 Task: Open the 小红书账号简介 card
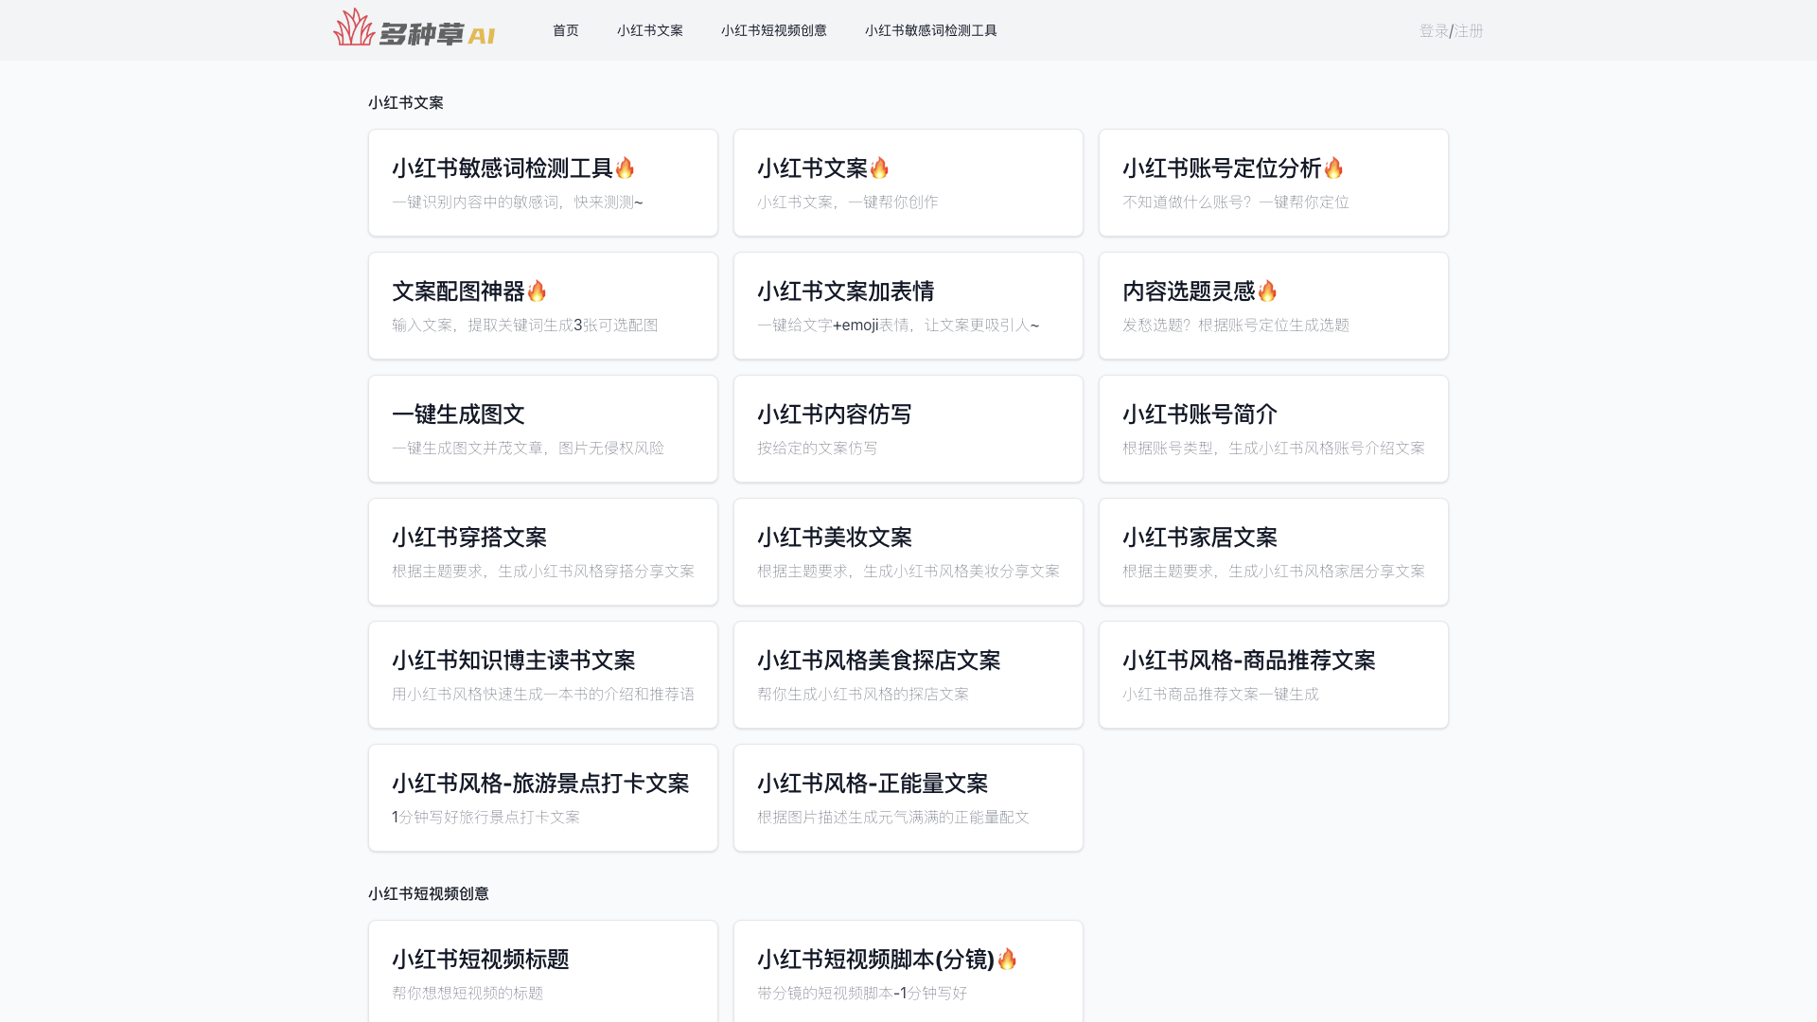point(1274,429)
